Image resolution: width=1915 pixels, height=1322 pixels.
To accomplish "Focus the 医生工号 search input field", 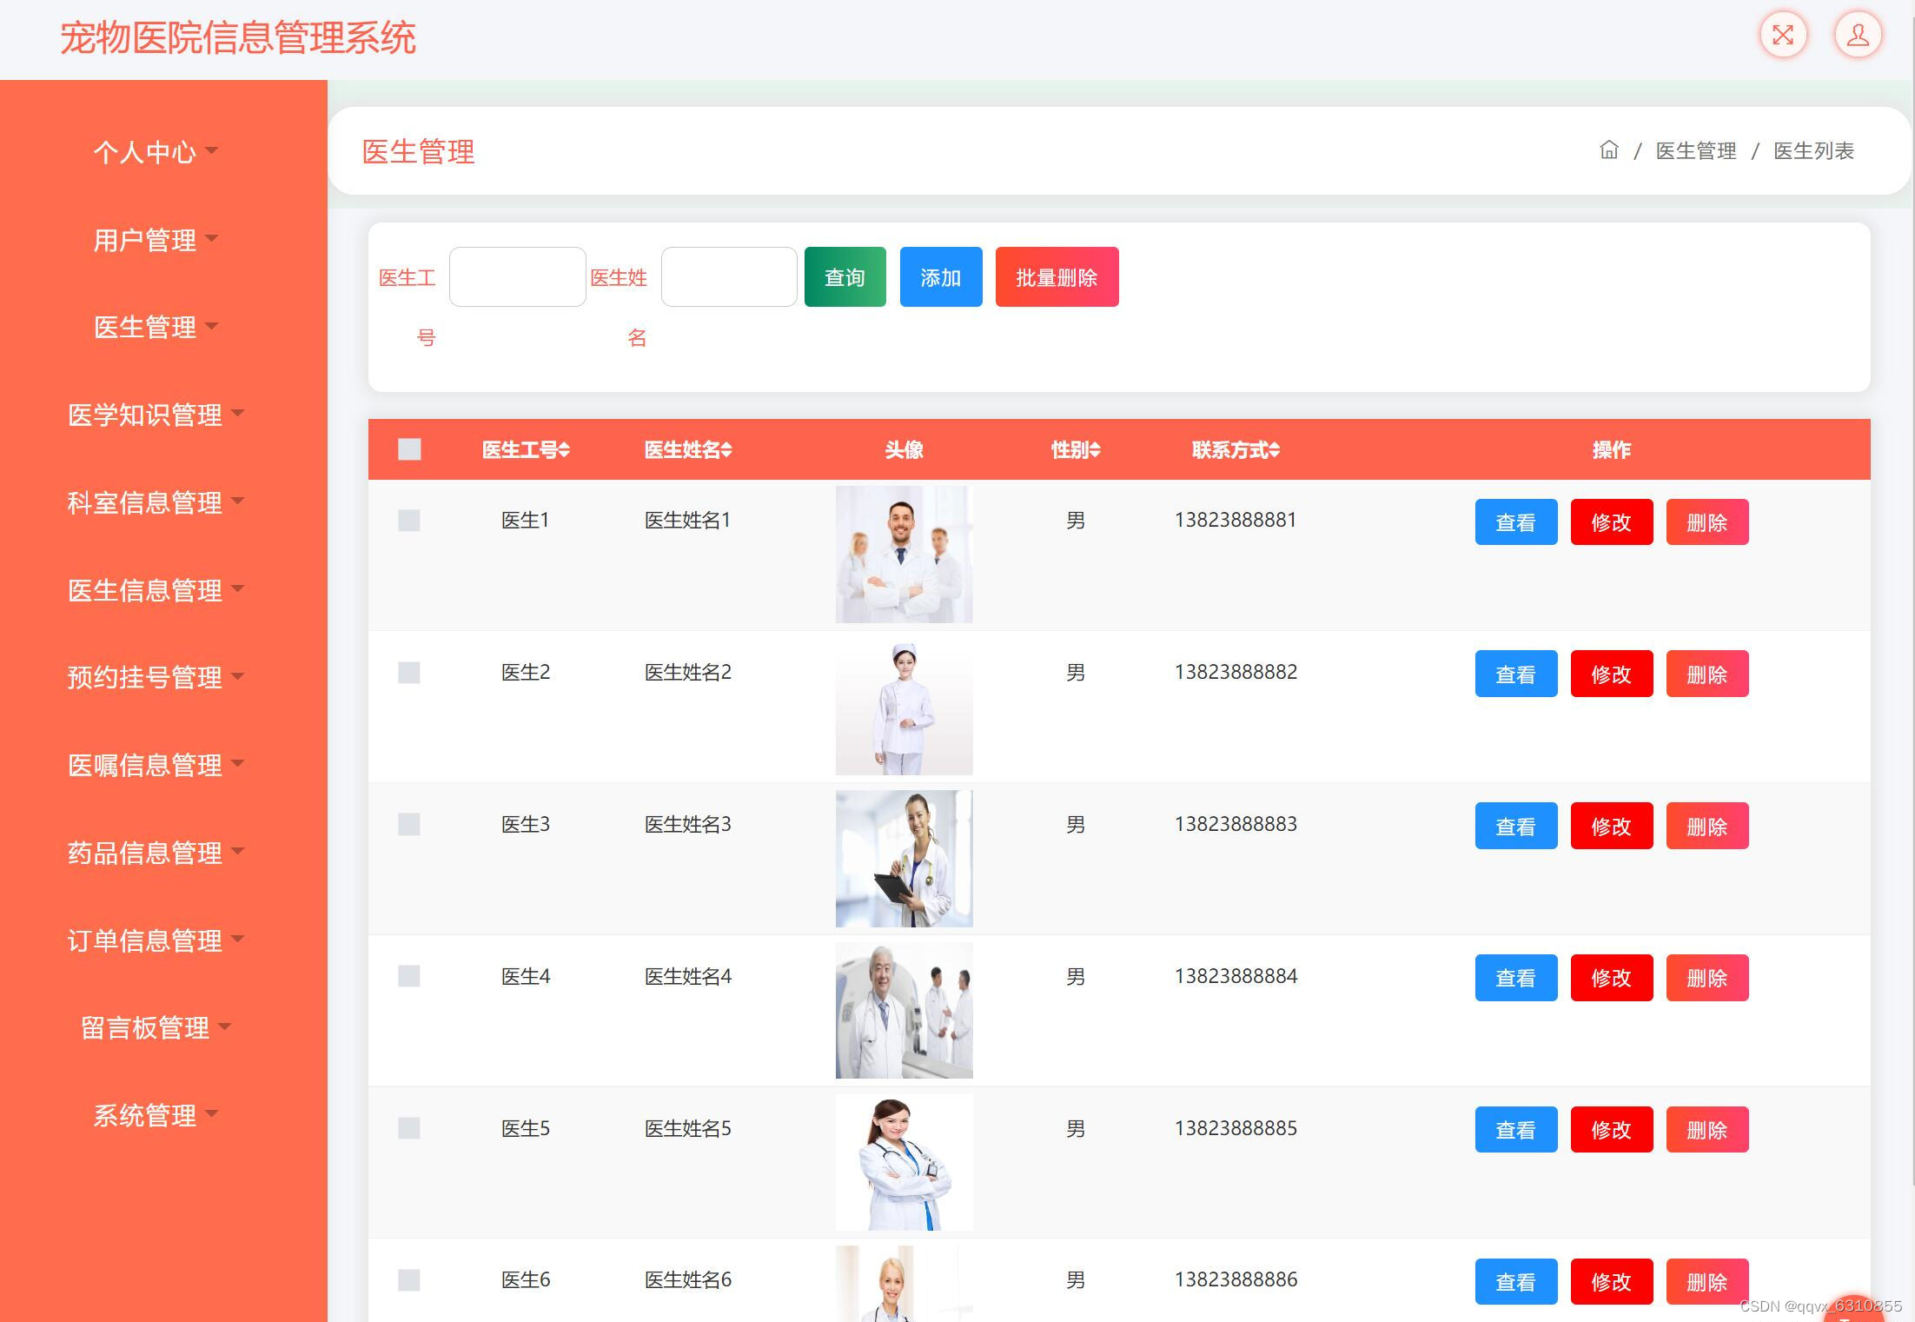I will click(517, 276).
